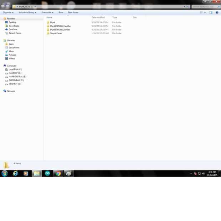The height and width of the screenshot is (221, 221).
Task: Create a New folder
Action: click(x=73, y=12)
